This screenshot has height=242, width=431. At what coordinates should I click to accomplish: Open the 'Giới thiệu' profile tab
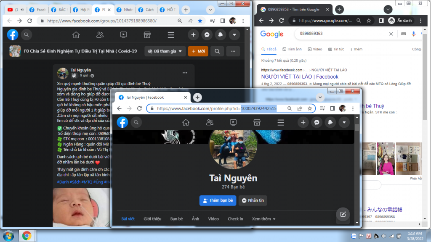152,219
